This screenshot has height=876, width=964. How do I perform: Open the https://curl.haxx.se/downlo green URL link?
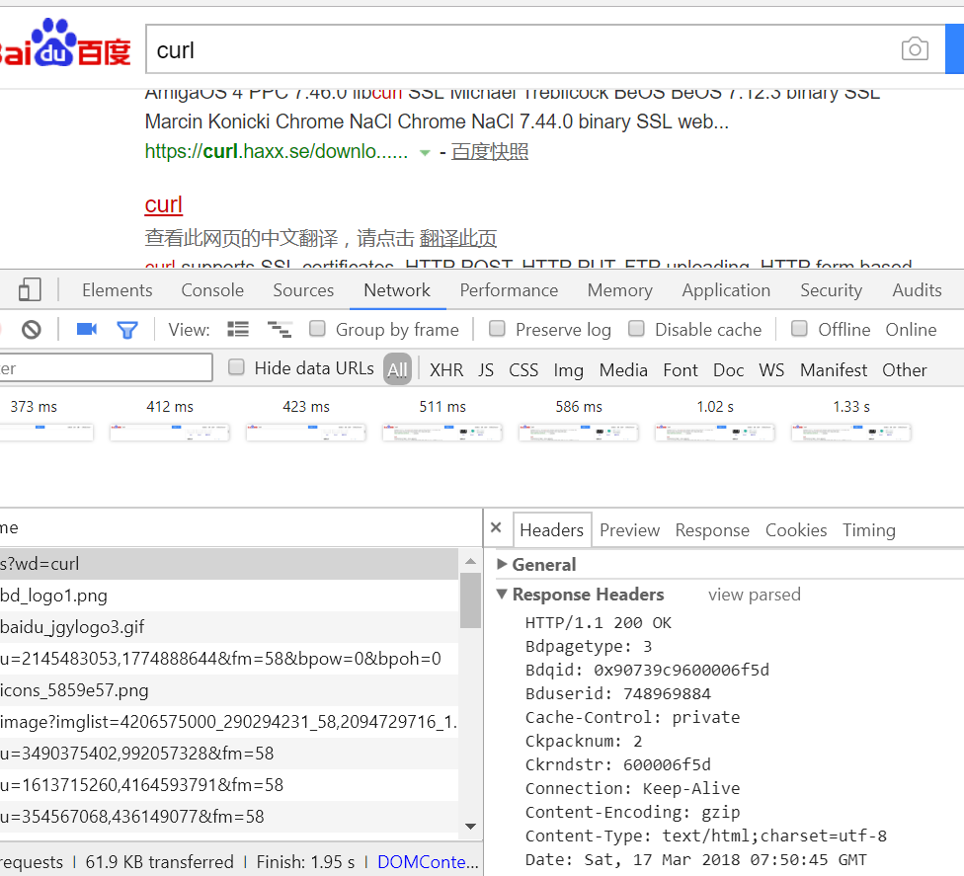pos(276,151)
